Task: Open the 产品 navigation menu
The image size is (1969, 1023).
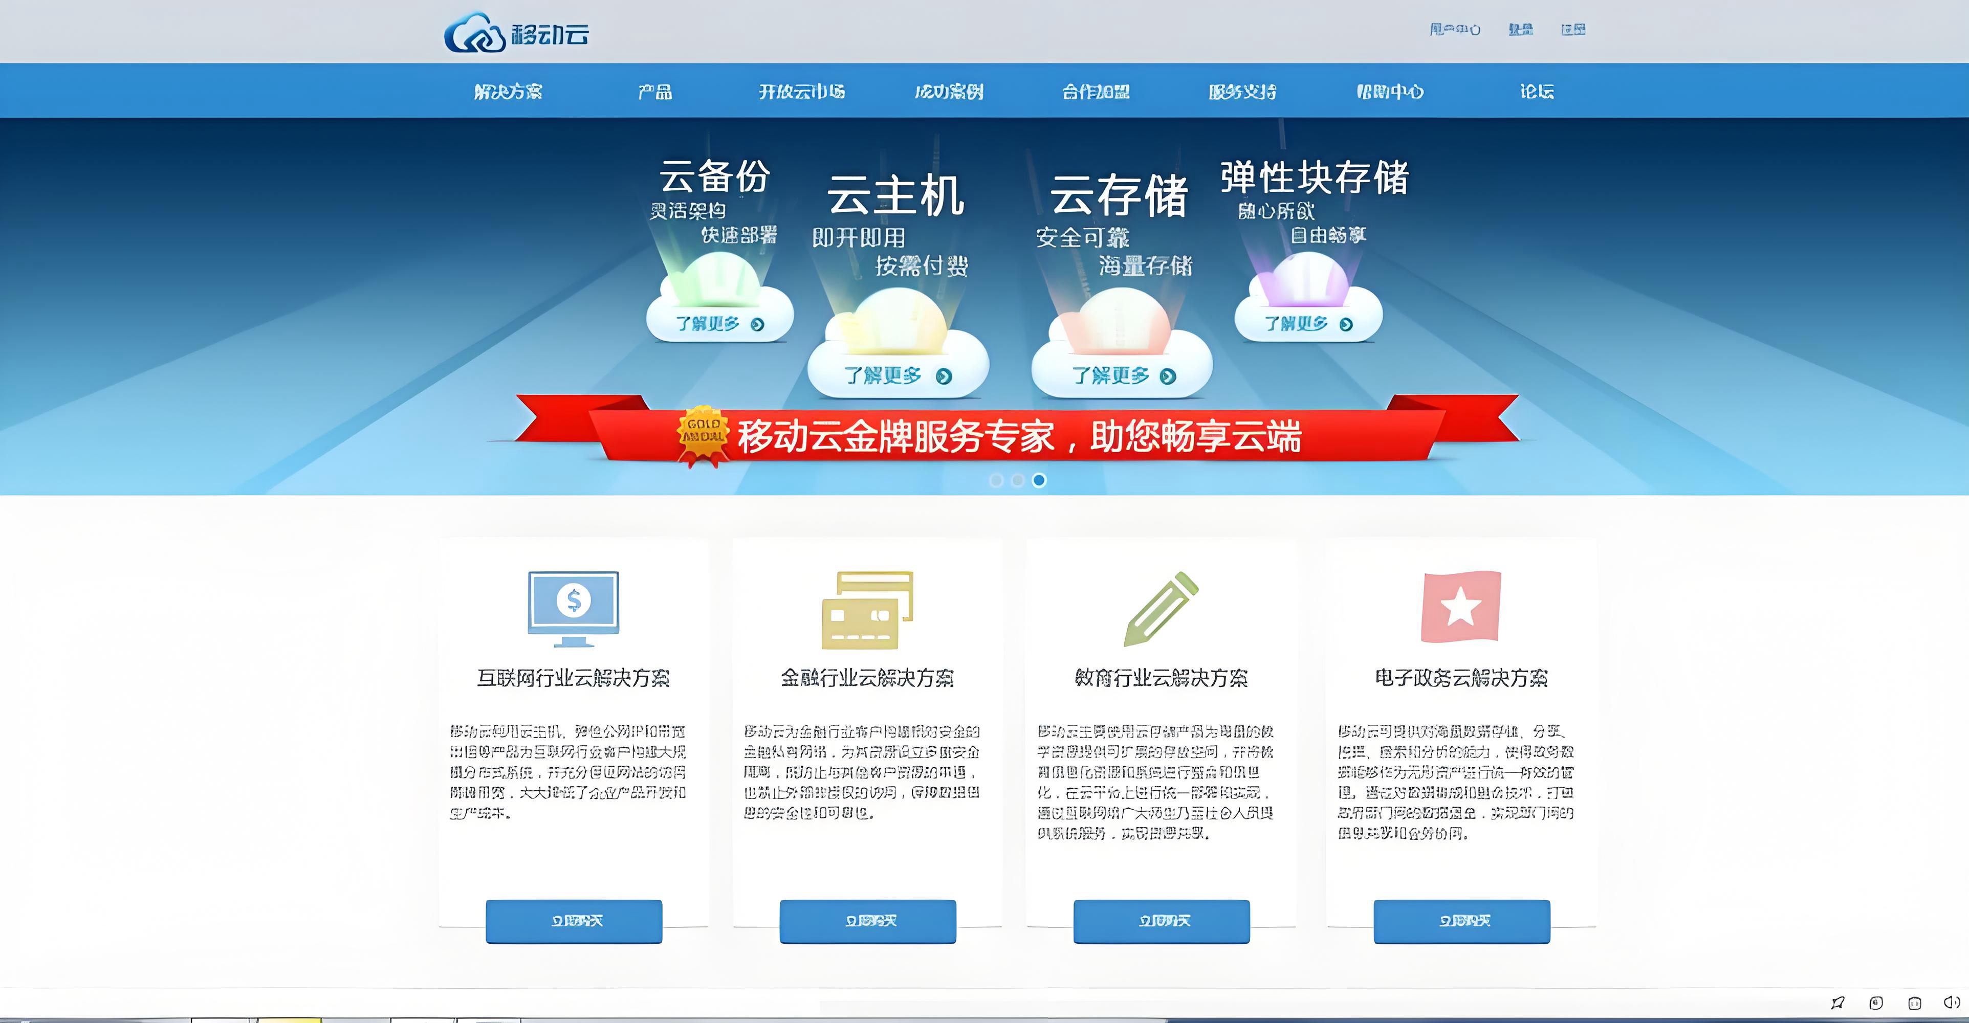Action: [x=655, y=92]
